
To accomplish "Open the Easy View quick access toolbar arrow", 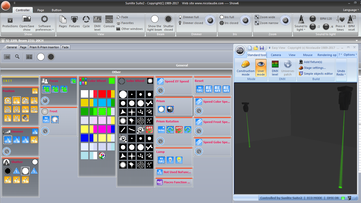I will point(269,48).
